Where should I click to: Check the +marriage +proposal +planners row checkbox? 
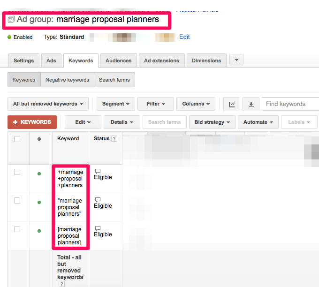17,172
